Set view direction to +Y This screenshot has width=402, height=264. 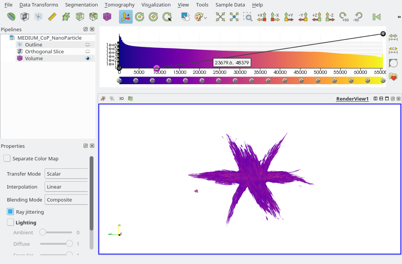pos(289,17)
